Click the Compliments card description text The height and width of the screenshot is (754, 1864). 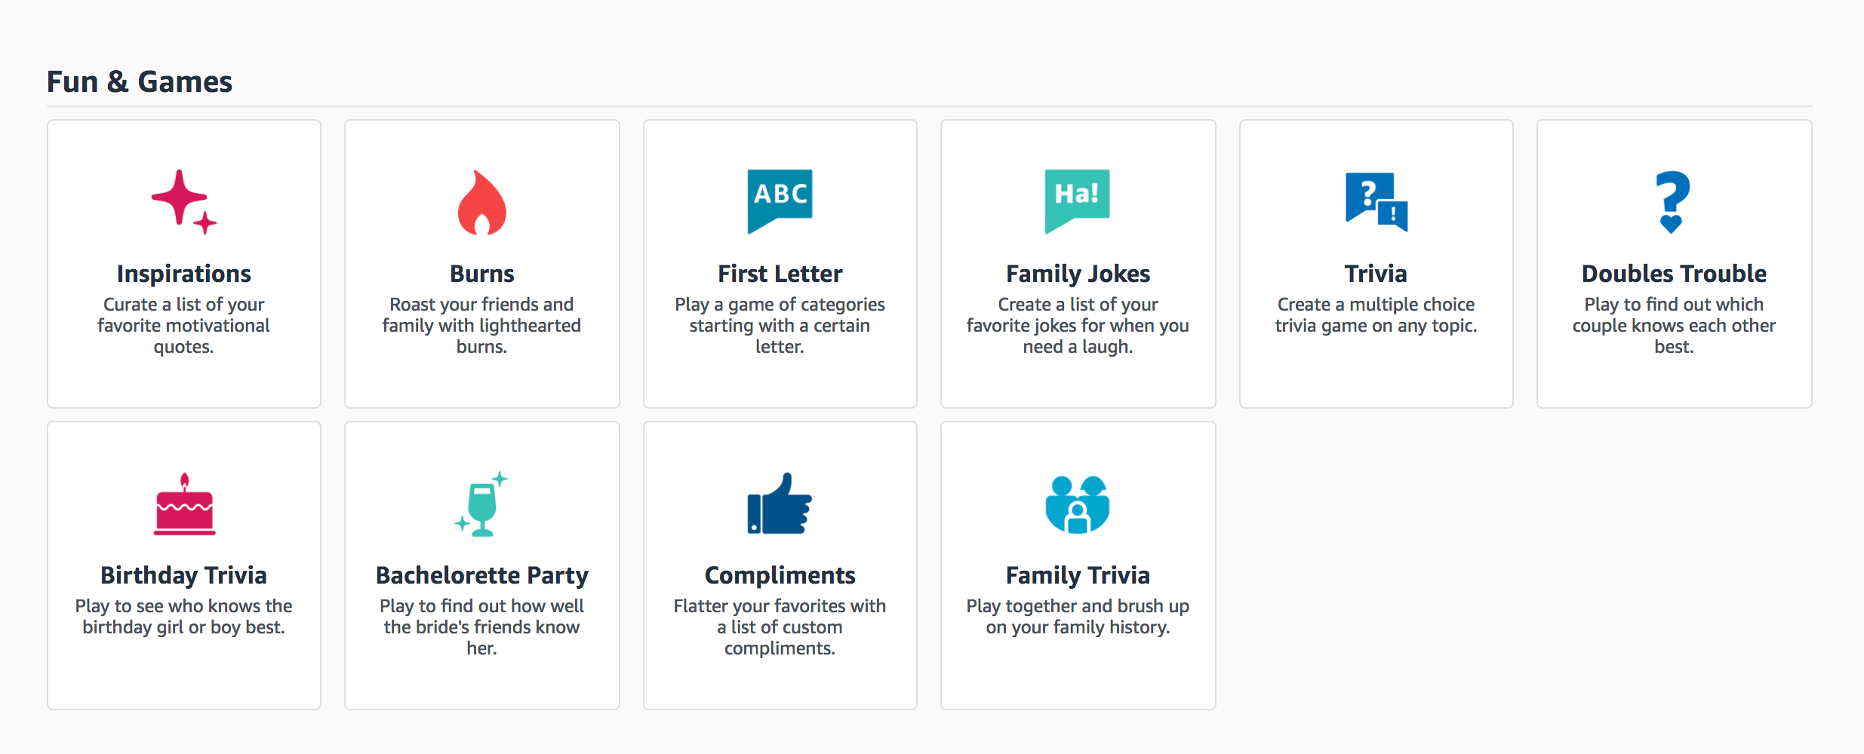pyautogui.click(x=779, y=626)
